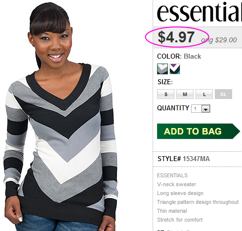Click the orig $29.00 price text
Viewport: 242px width, 231px height.
pyautogui.click(x=219, y=40)
